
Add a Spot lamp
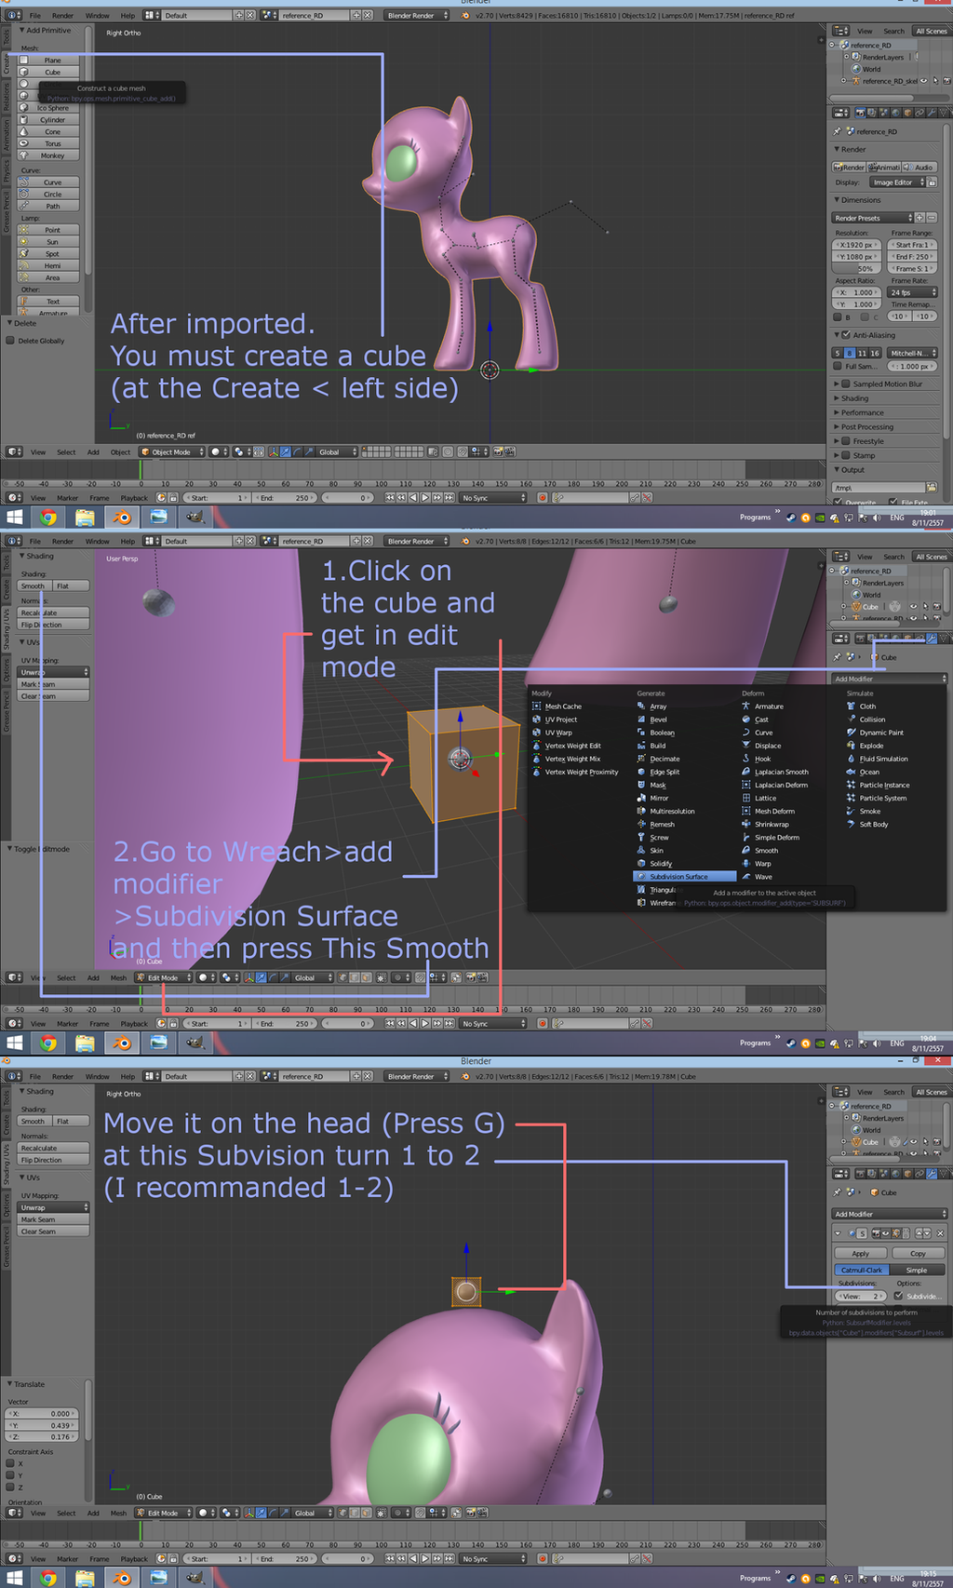(49, 253)
